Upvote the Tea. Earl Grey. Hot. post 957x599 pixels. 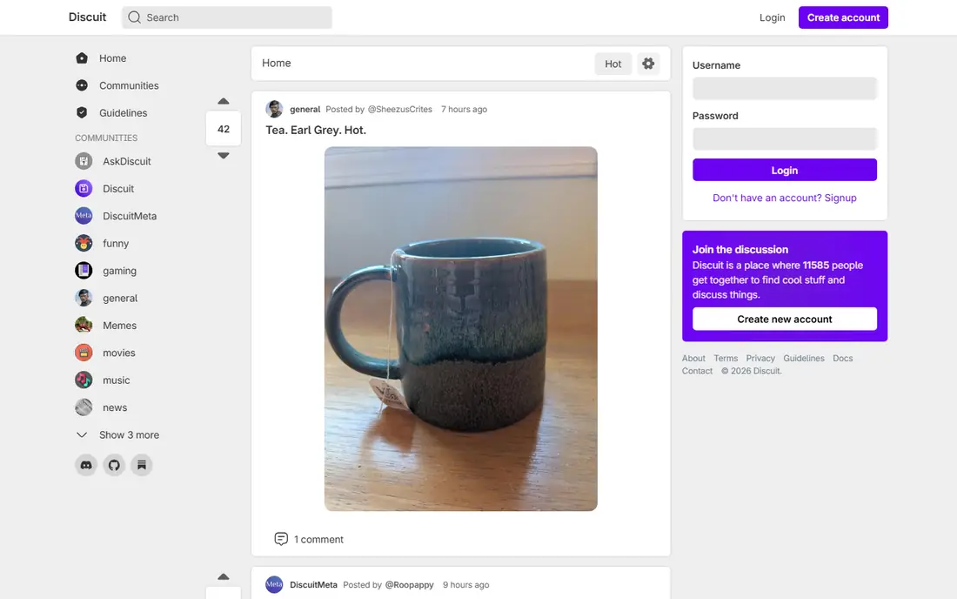224,101
